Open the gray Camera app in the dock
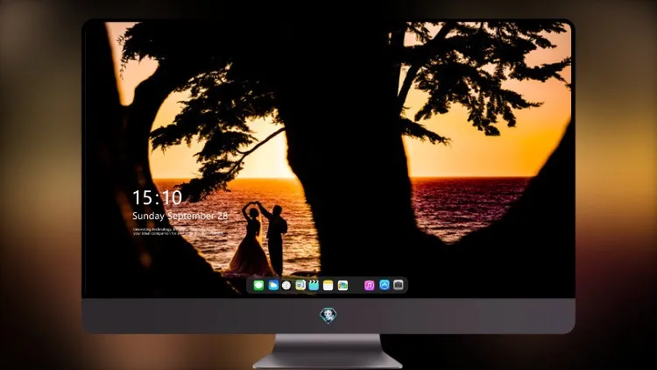657x370 pixels. 399,285
